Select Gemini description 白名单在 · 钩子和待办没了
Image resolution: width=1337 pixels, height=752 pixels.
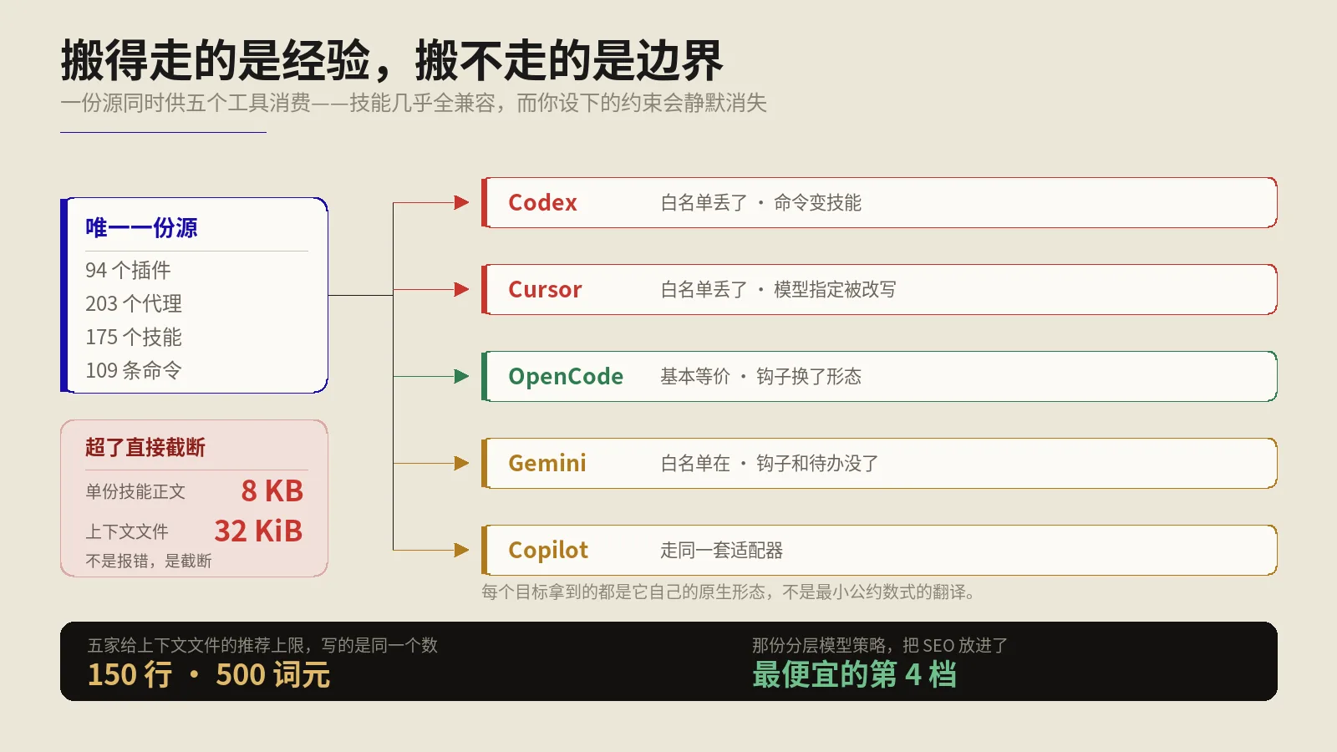pos(770,463)
